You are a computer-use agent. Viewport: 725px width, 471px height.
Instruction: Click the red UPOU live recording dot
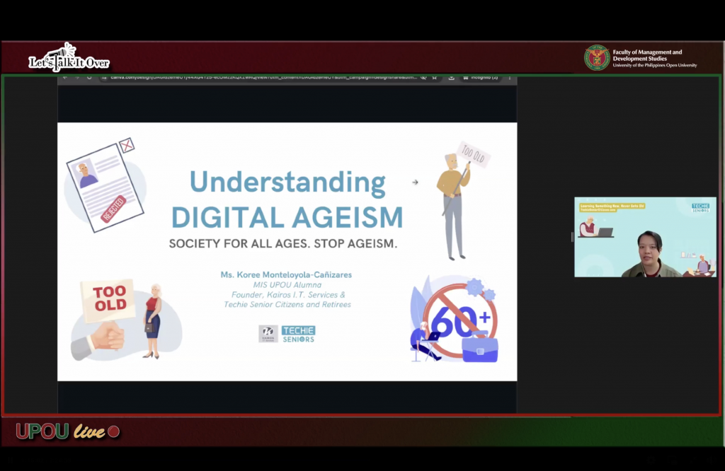tap(113, 431)
